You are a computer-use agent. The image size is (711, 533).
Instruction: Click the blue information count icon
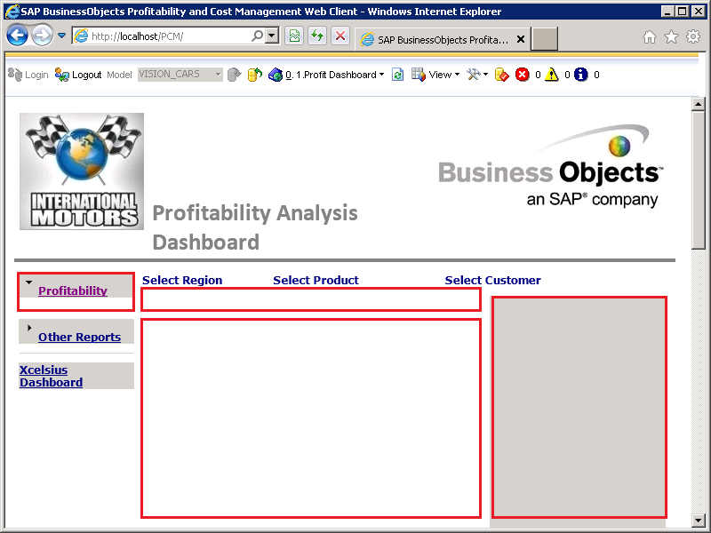coord(581,75)
